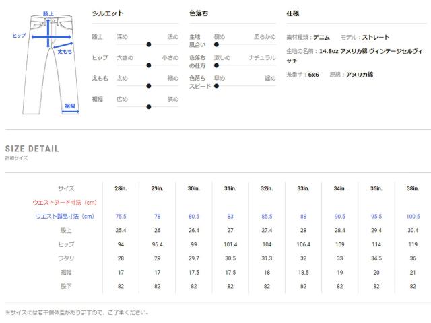The image size is (431, 323).
Task: Click the 100.5 waist value cell
Action: pos(412,217)
